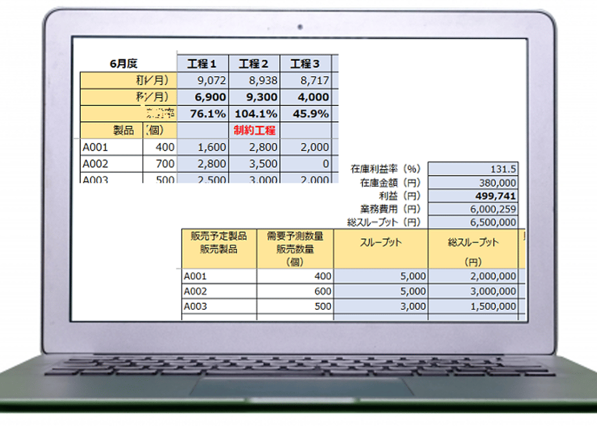Image resolution: width=597 pixels, height=426 pixels.
Task: Select the 在庫金額(円) label
Action: click(x=390, y=183)
